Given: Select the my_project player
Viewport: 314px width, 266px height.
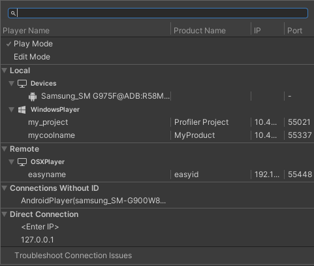Looking at the screenshot, I should (157, 122).
